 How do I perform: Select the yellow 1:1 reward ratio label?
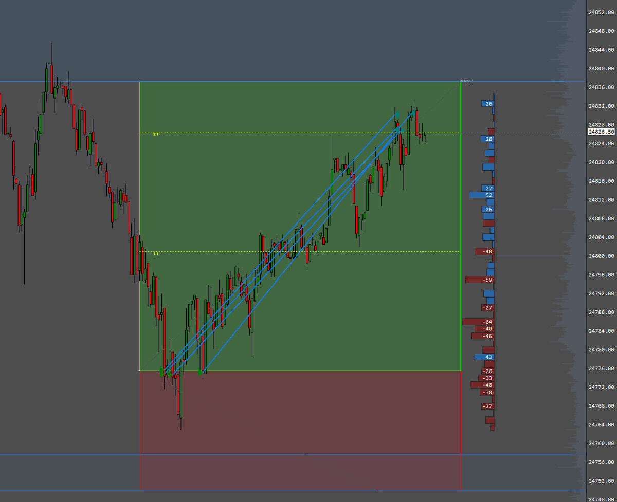click(x=156, y=253)
